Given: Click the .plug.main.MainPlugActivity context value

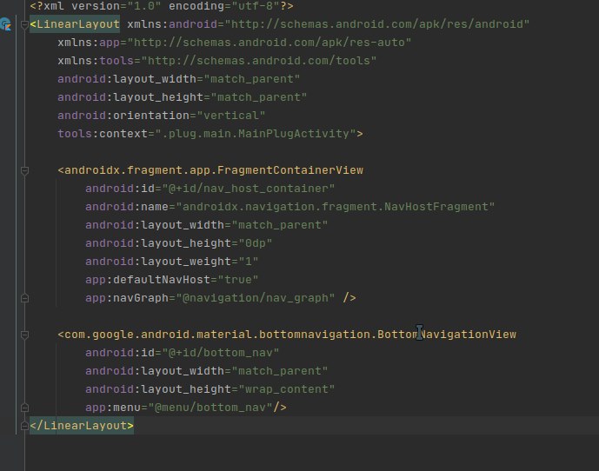Looking at the screenshot, I should tap(256, 134).
